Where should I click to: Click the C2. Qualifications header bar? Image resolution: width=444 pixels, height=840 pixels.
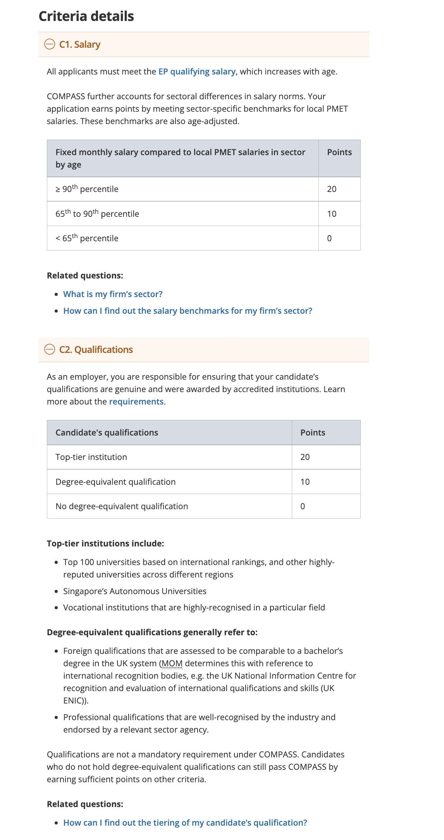click(205, 349)
